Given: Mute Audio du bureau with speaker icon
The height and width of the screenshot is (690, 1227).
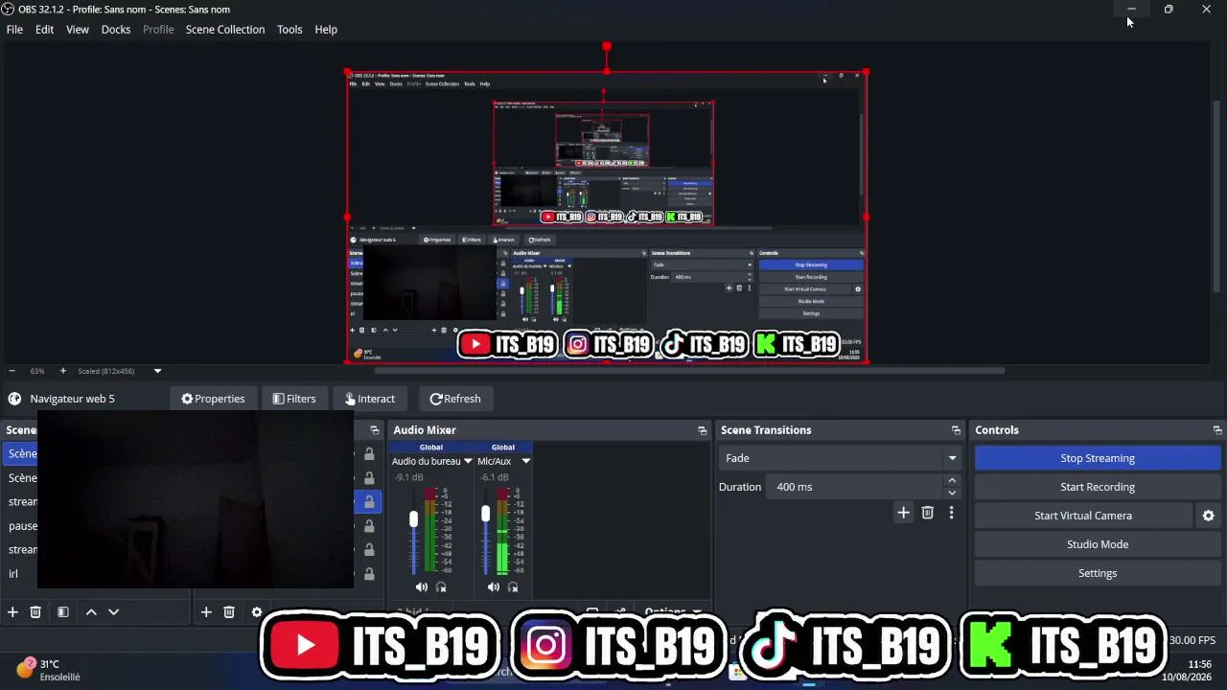Looking at the screenshot, I should 422,586.
